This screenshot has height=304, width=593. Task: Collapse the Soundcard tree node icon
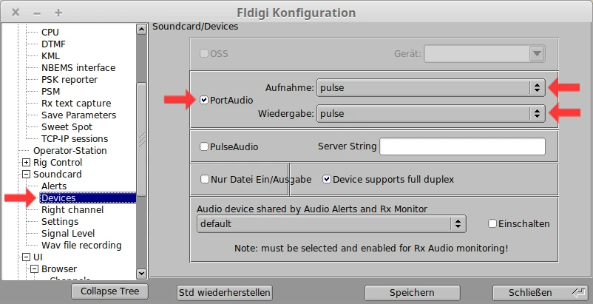27,175
